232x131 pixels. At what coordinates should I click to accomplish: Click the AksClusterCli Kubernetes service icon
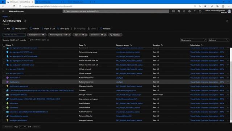point(7,78)
